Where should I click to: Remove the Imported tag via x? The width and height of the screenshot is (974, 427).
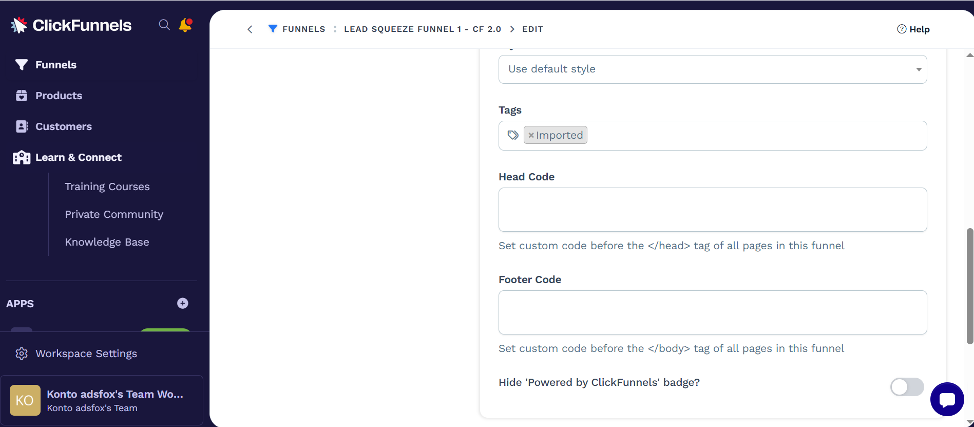click(x=531, y=135)
